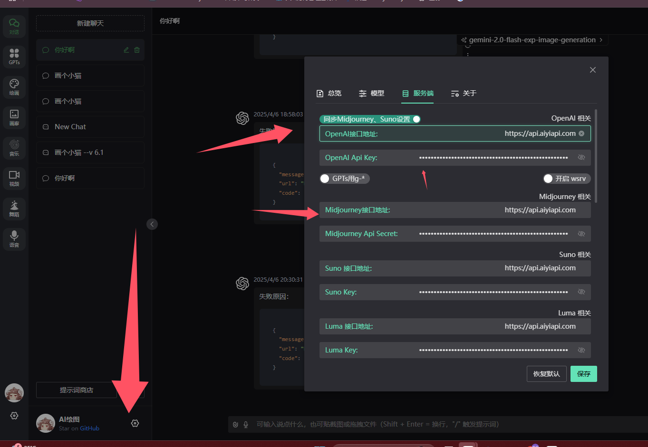Toggle the 开启 wsrv switch
Viewport: 648px width, 447px height.
[567, 179]
